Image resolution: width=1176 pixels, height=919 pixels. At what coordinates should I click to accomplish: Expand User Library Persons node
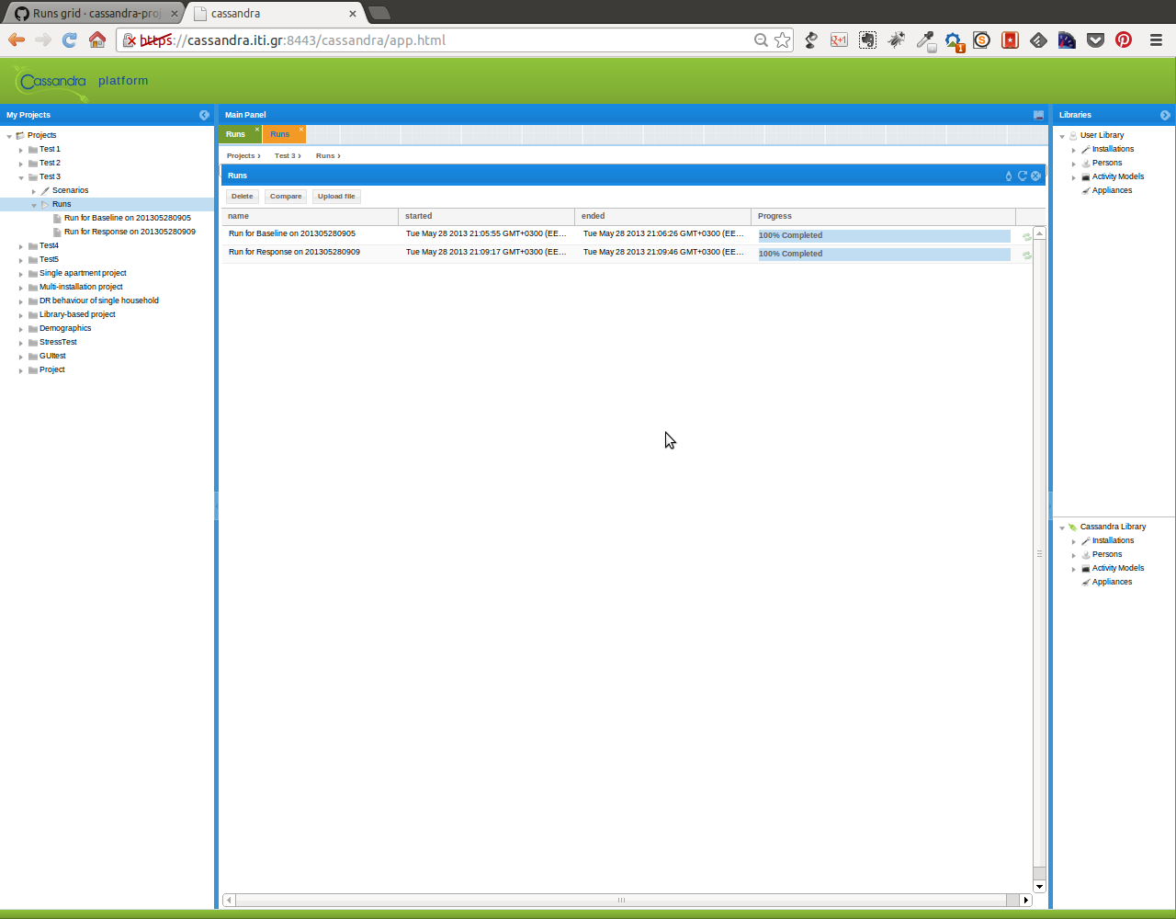(x=1074, y=164)
